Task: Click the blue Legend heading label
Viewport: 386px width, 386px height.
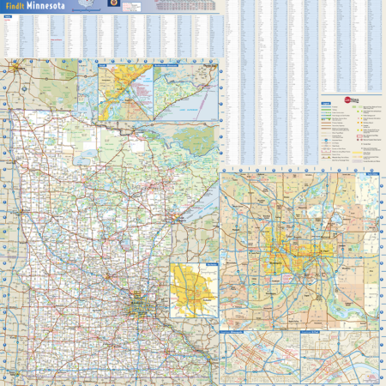Action: point(326,104)
